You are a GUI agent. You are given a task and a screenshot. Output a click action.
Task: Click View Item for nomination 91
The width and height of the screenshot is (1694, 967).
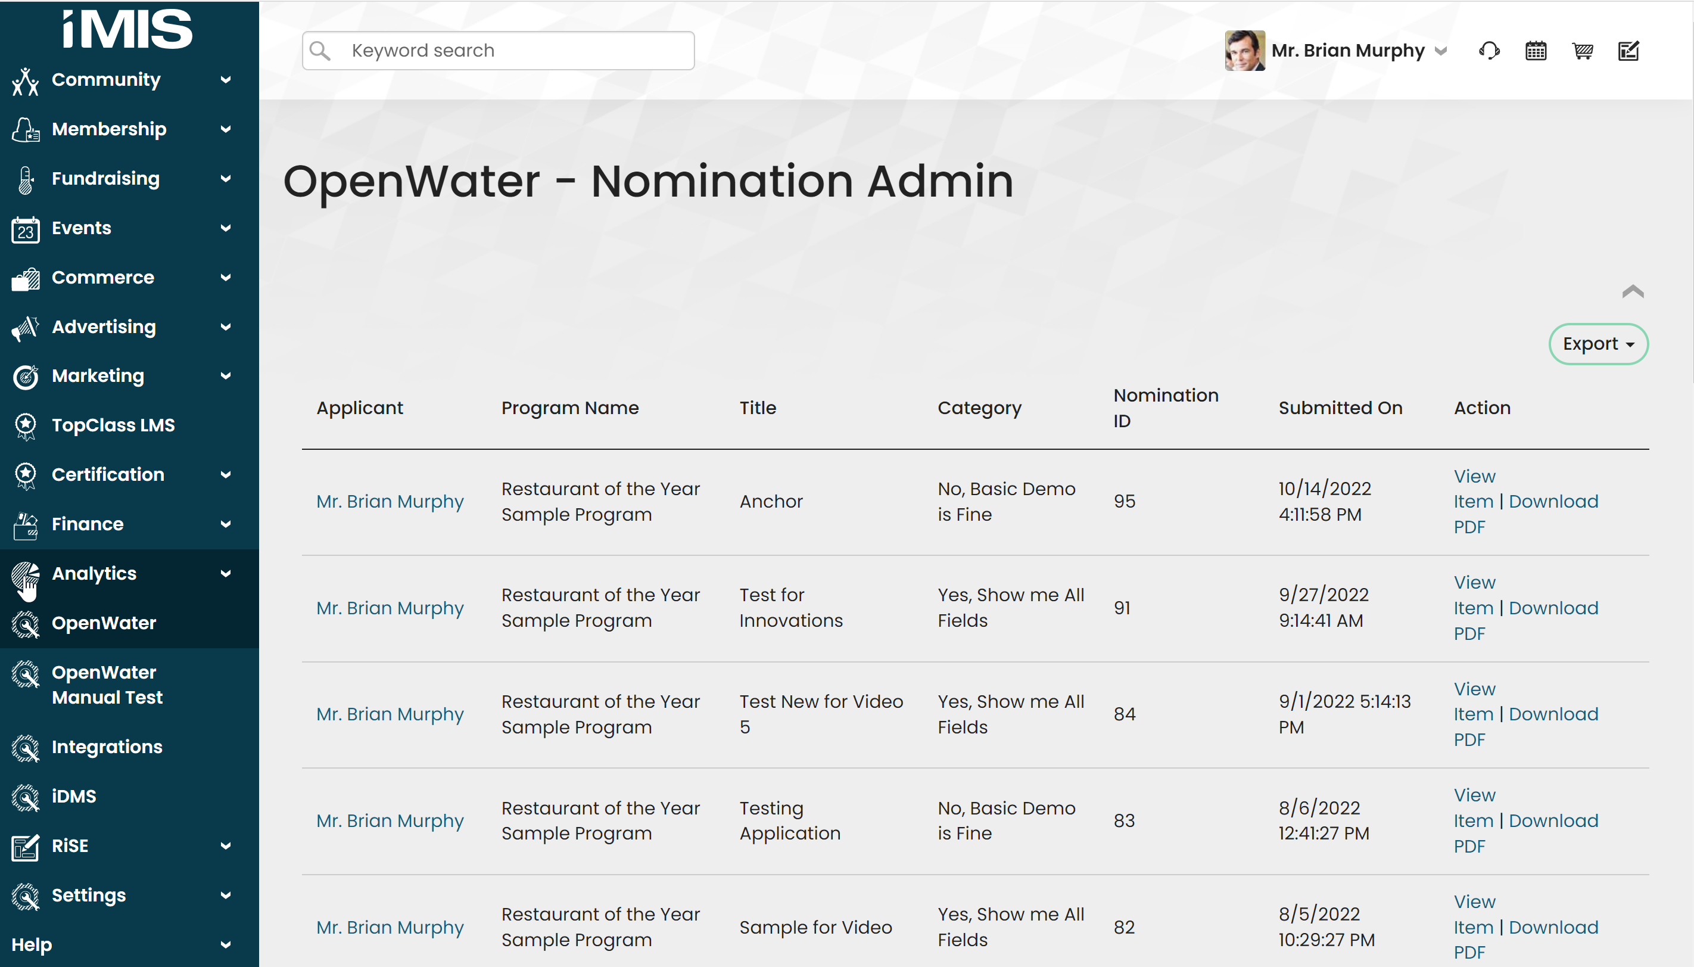(1474, 595)
